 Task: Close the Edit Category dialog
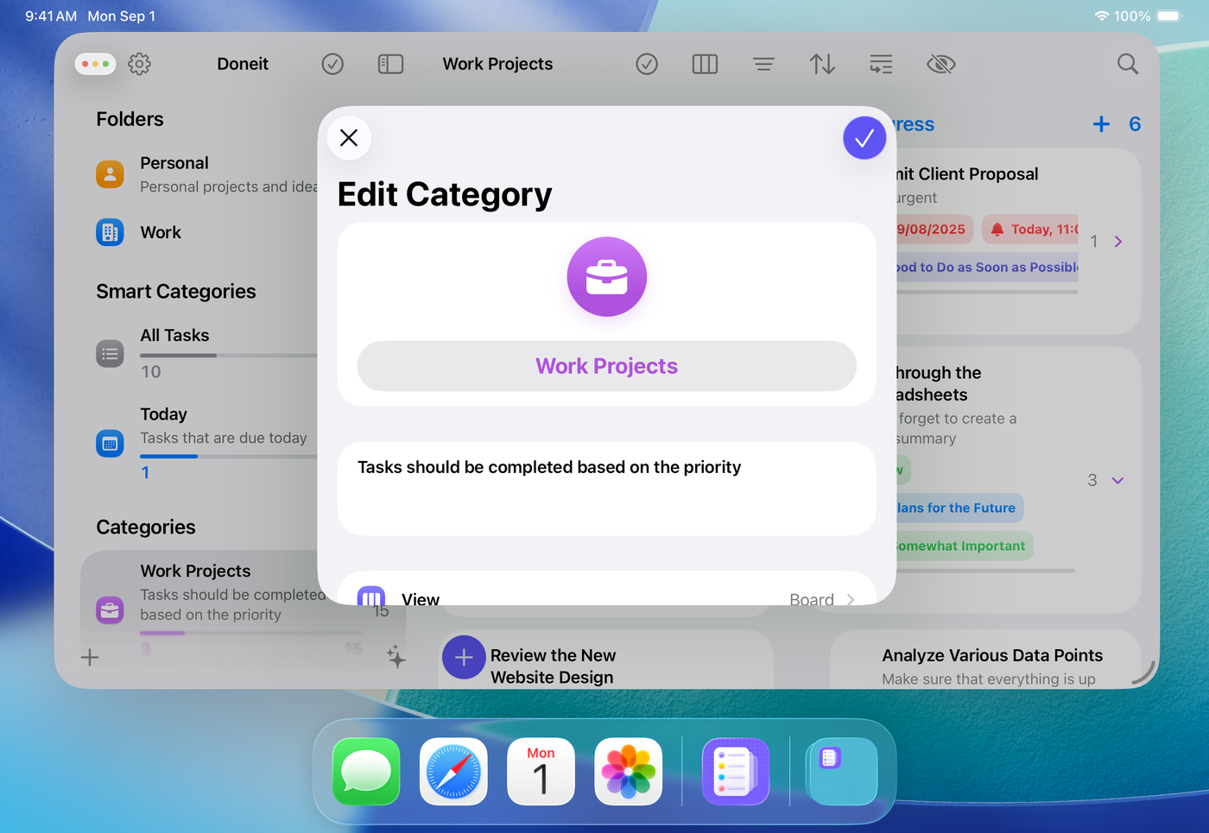[349, 138]
